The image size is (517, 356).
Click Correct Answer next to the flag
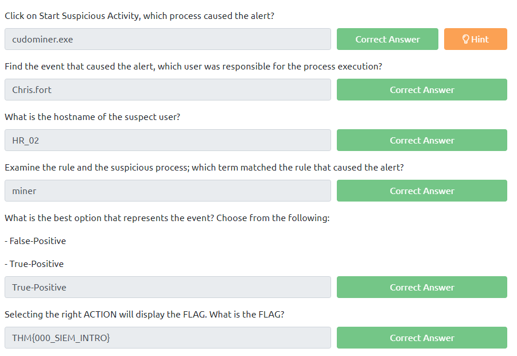[x=422, y=338]
